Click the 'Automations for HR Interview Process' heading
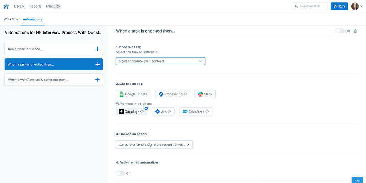 click(x=54, y=33)
